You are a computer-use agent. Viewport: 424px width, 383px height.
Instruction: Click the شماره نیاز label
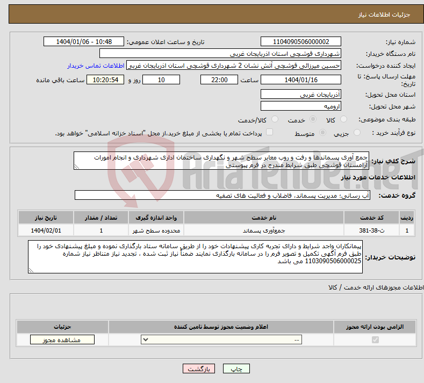[400, 42]
